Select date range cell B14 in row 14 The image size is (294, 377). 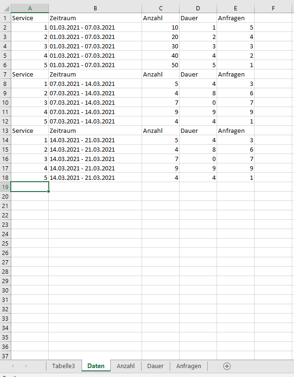pyautogui.click(x=95, y=140)
